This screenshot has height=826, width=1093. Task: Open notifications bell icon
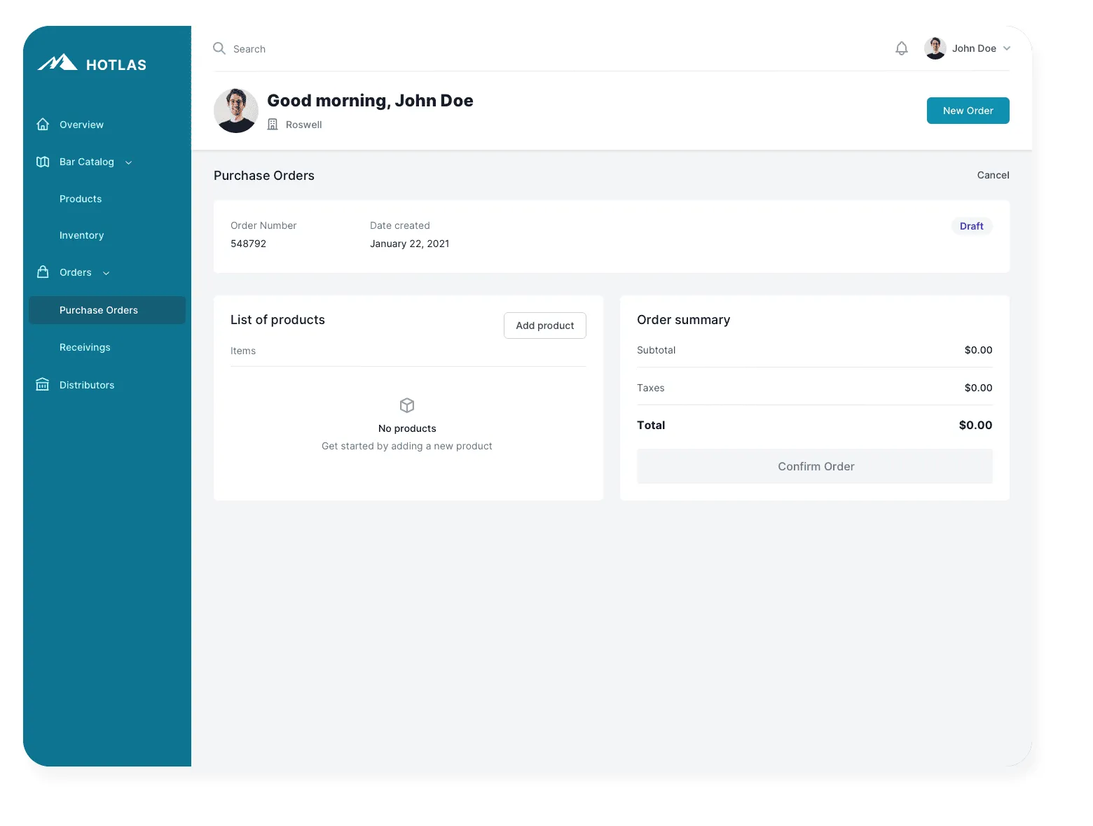click(902, 48)
